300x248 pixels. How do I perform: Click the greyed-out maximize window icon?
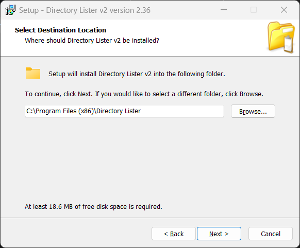[254, 10]
